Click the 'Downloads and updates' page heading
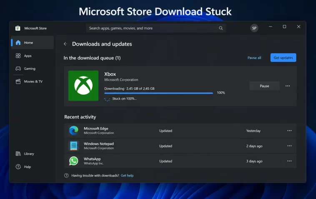 pyautogui.click(x=102, y=44)
